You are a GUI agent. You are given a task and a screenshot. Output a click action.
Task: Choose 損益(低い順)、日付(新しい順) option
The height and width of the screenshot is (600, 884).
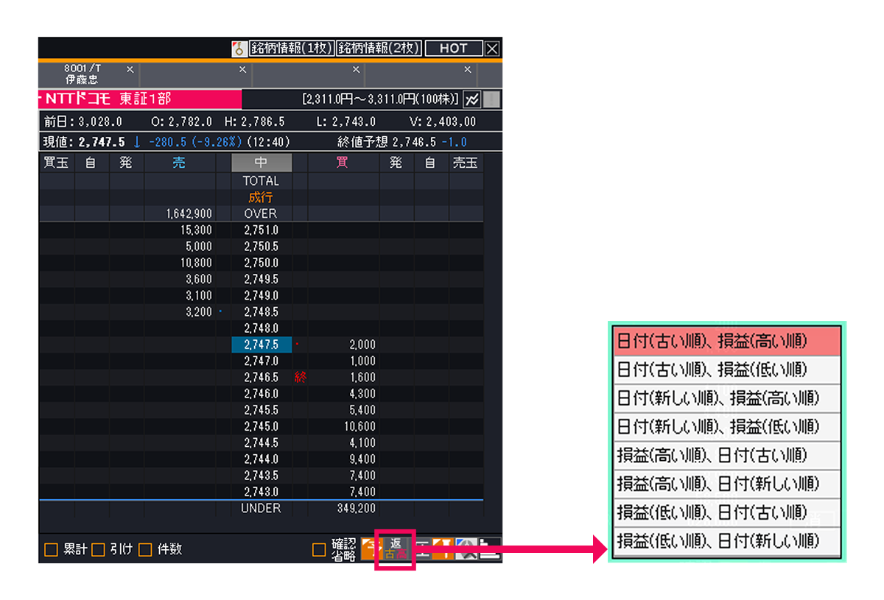pos(727,541)
